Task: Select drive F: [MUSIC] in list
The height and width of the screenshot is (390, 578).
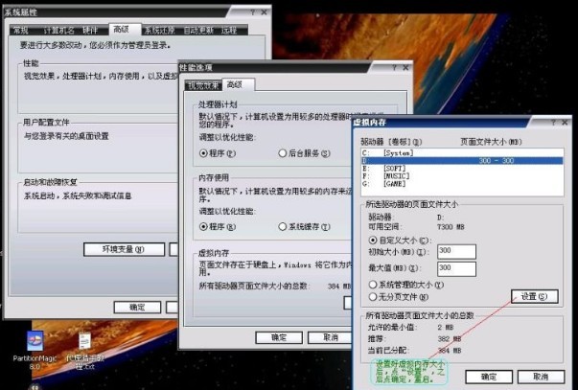Action: 462,175
